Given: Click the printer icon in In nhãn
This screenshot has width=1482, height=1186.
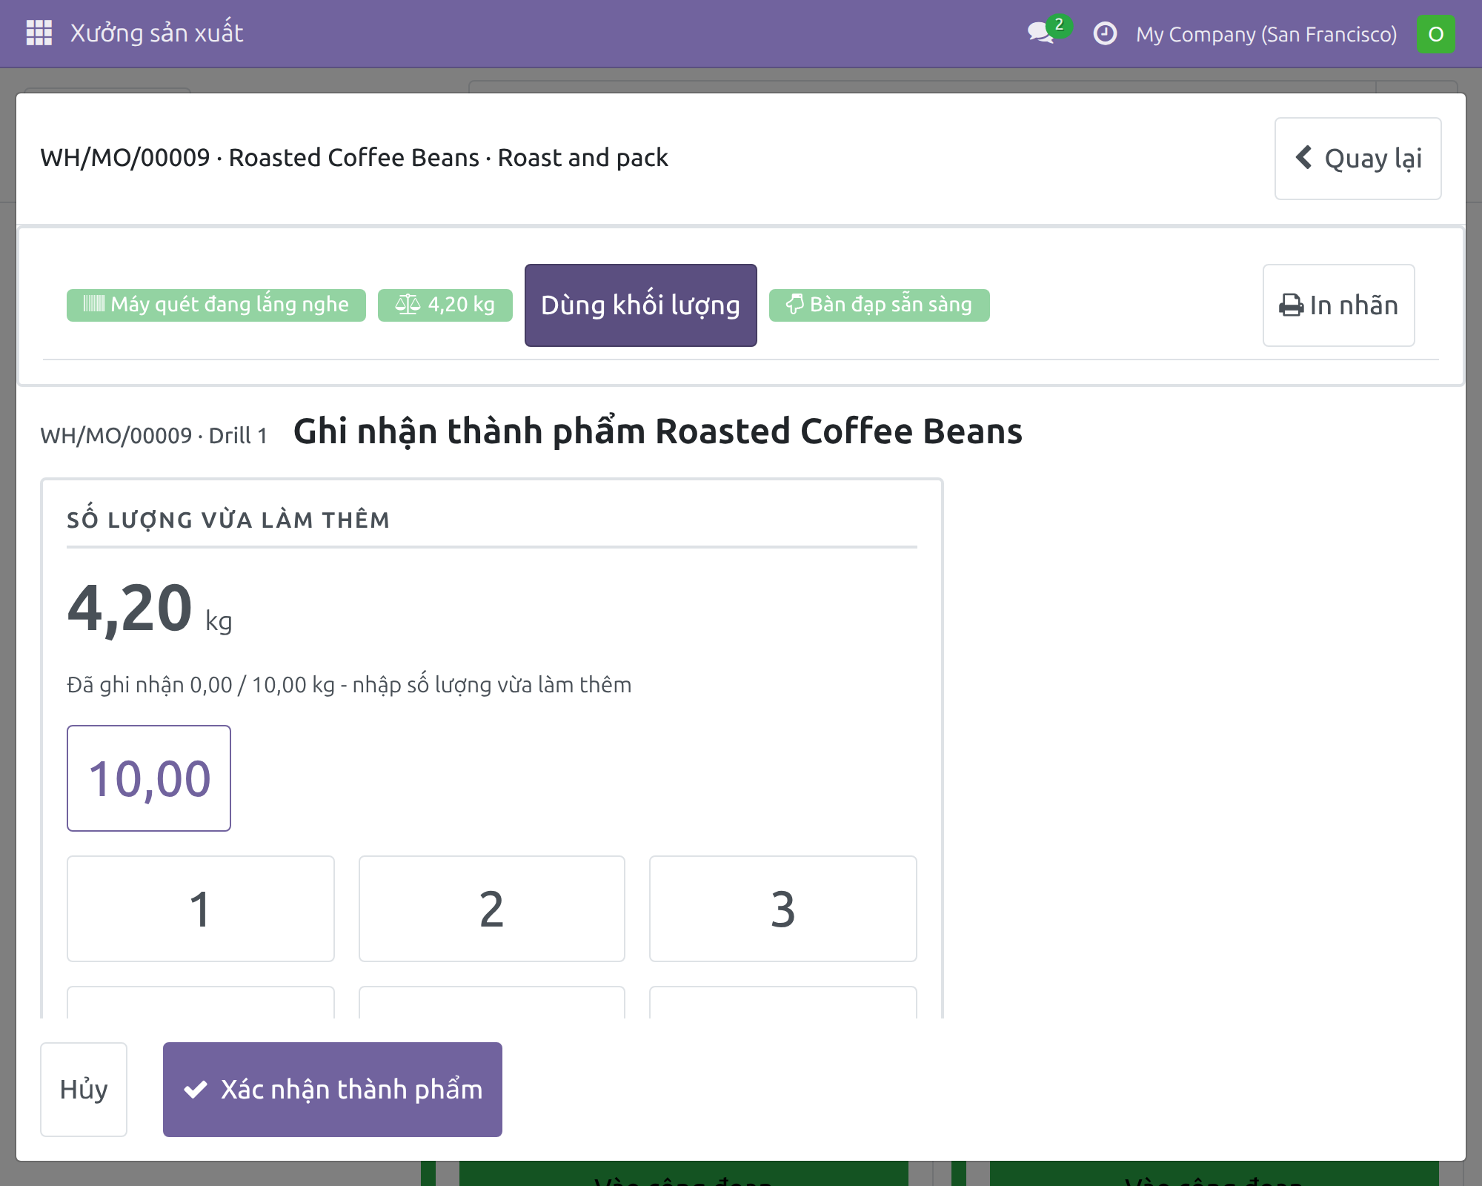Looking at the screenshot, I should 1292,305.
